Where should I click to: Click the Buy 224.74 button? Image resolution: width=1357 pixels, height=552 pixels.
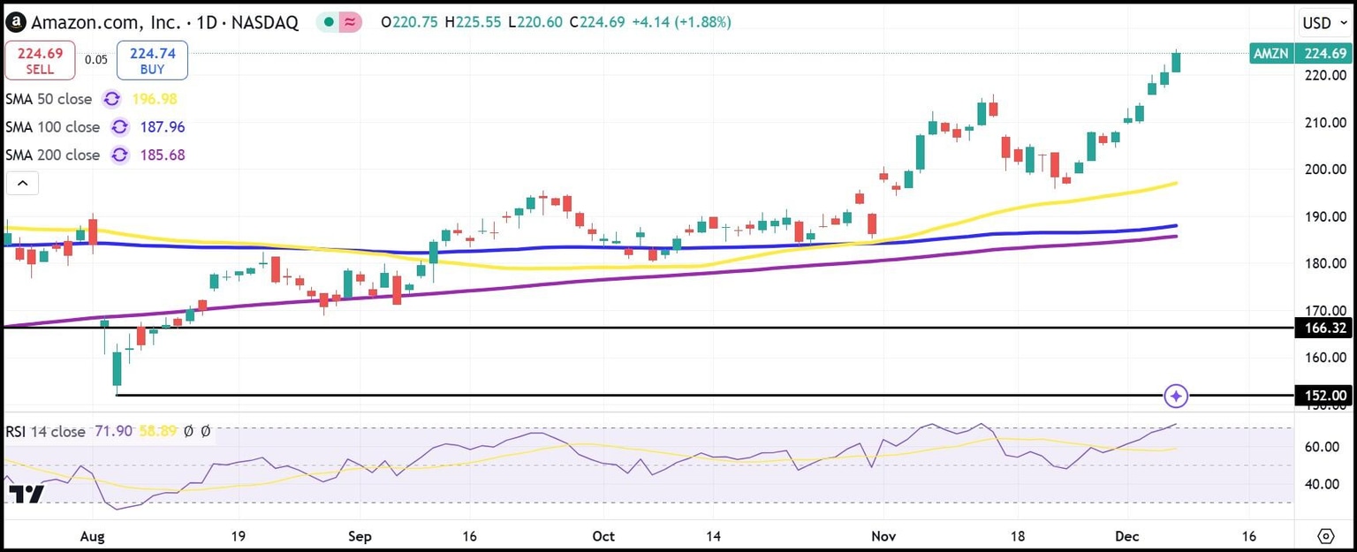pos(152,60)
